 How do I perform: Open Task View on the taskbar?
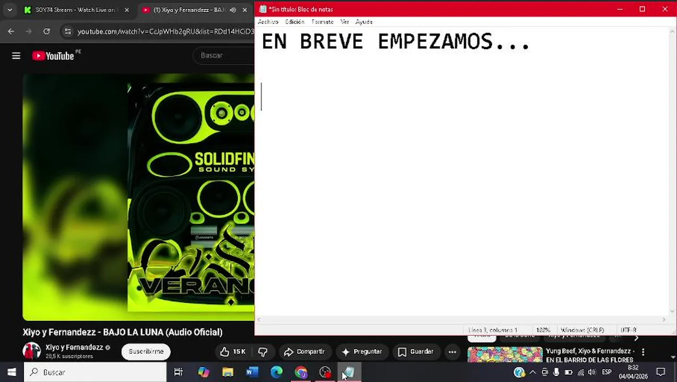[179, 372]
